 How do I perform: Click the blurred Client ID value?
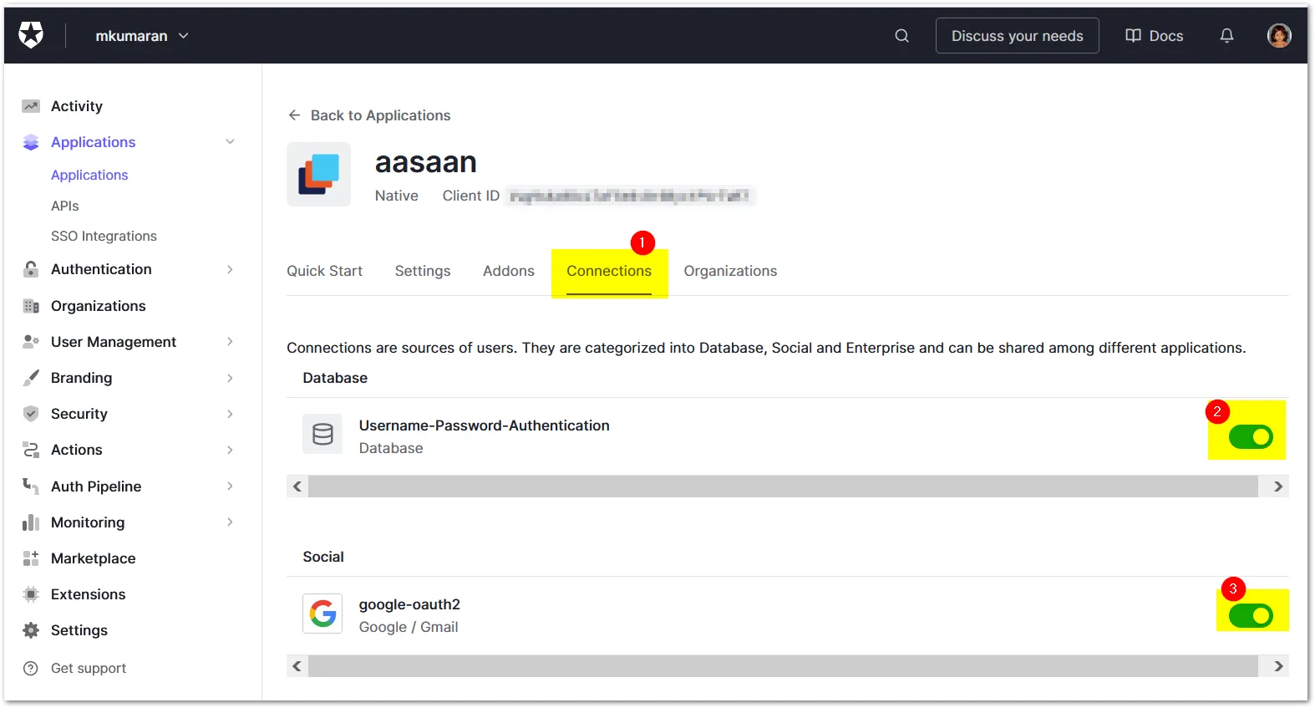[x=630, y=196]
